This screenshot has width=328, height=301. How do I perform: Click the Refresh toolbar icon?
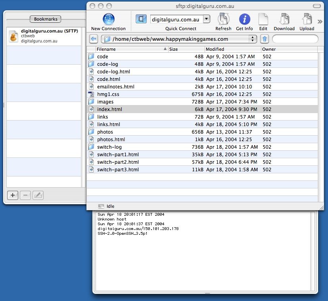223,19
